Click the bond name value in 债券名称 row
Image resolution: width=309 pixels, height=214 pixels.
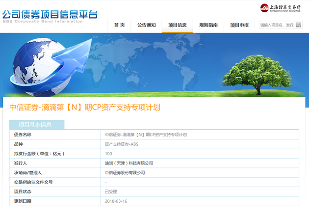(146, 134)
